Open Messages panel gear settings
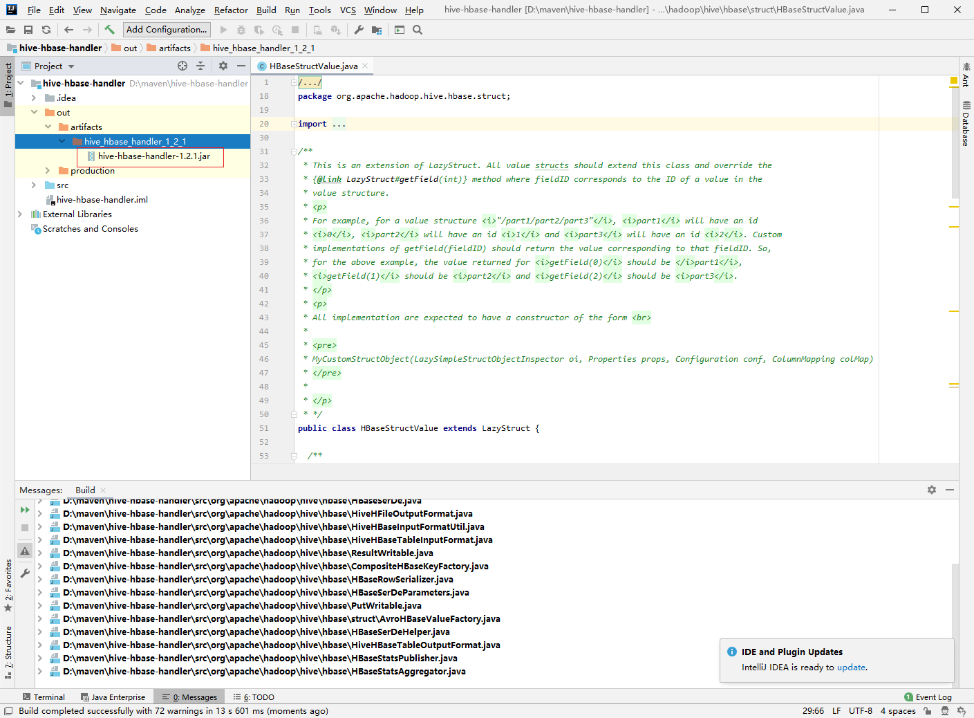This screenshot has width=974, height=718. [x=932, y=490]
